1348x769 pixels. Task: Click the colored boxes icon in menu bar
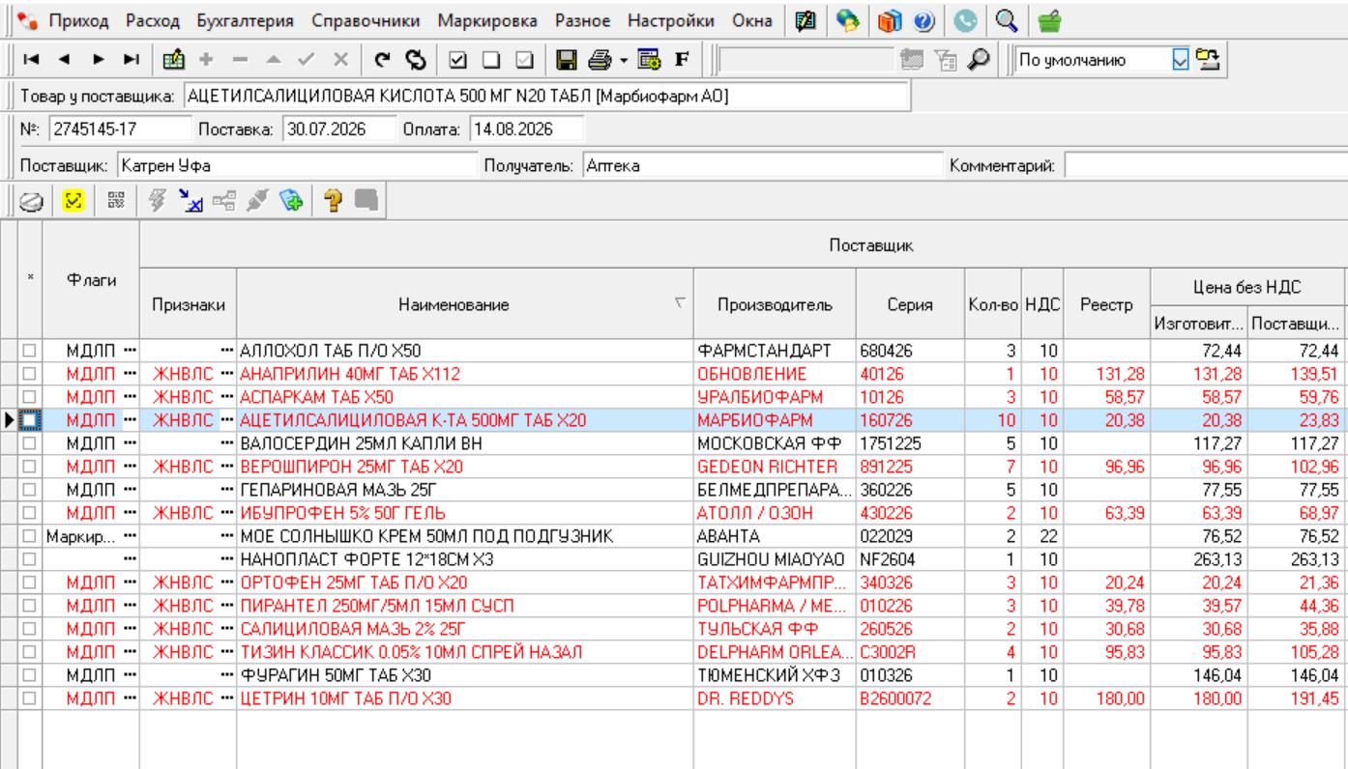(x=891, y=20)
